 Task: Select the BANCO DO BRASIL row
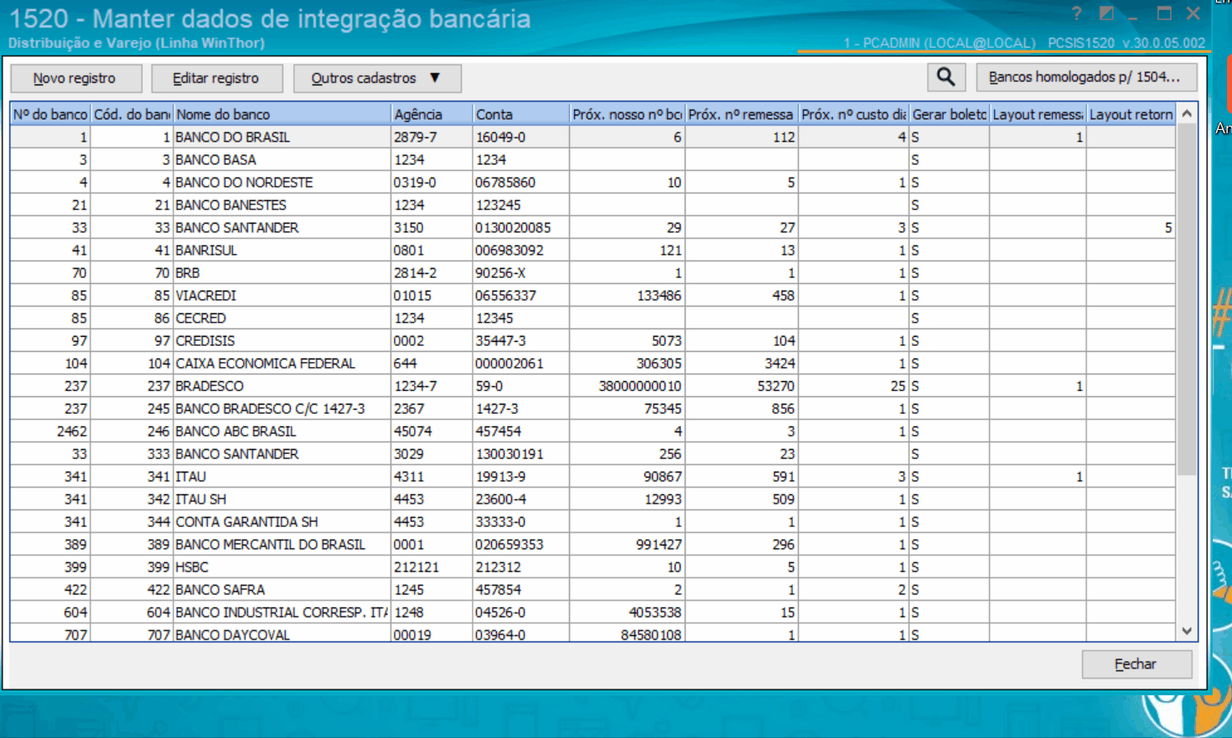tap(593, 137)
